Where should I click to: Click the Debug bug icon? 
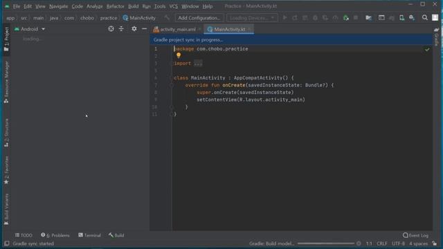tap(315, 18)
